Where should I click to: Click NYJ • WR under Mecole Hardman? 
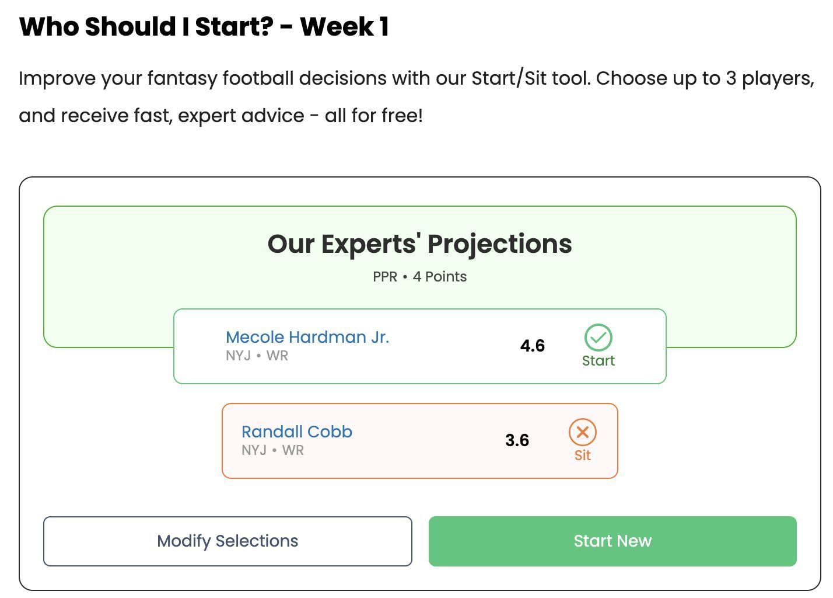pos(257,356)
